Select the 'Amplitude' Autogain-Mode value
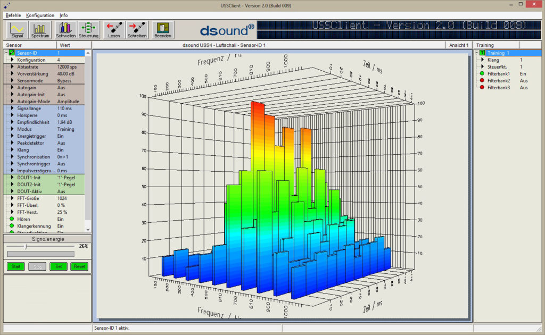 68,102
